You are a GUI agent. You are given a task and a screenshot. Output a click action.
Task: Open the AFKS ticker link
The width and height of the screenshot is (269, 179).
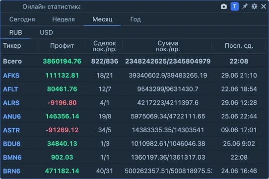pos(11,76)
